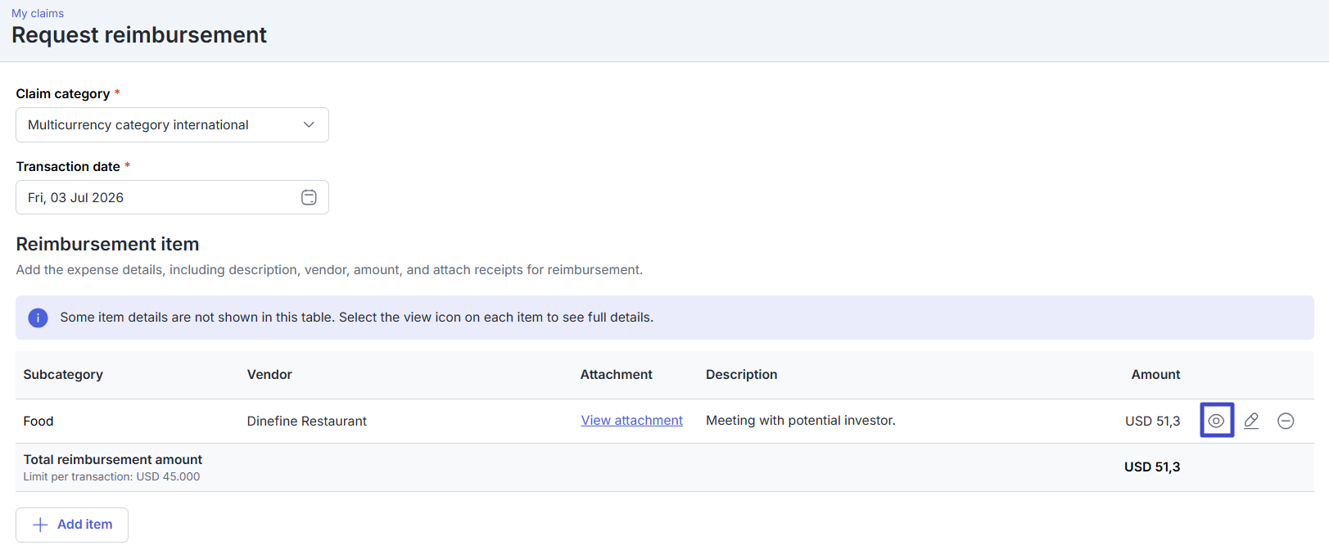The image size is (1329, 559).
Task: View full details of the Food item
Action: [x=1216, y=421]
